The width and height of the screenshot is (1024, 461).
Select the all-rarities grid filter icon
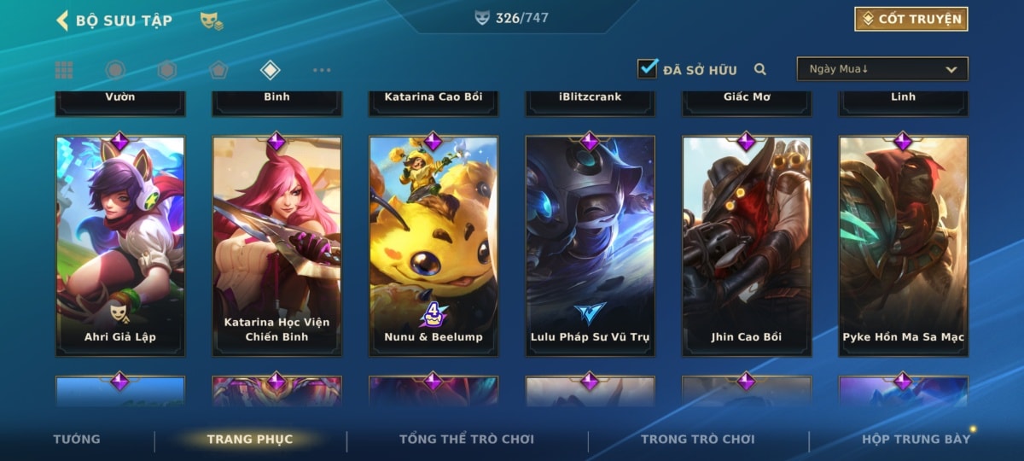pos(64,70)
